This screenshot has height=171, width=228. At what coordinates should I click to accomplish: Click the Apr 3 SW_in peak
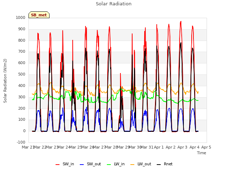(x=181, y=21)
